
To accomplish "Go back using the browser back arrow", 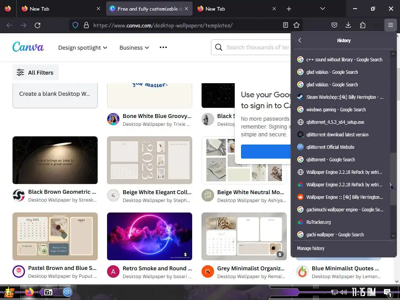I will (x=9, y=25).
